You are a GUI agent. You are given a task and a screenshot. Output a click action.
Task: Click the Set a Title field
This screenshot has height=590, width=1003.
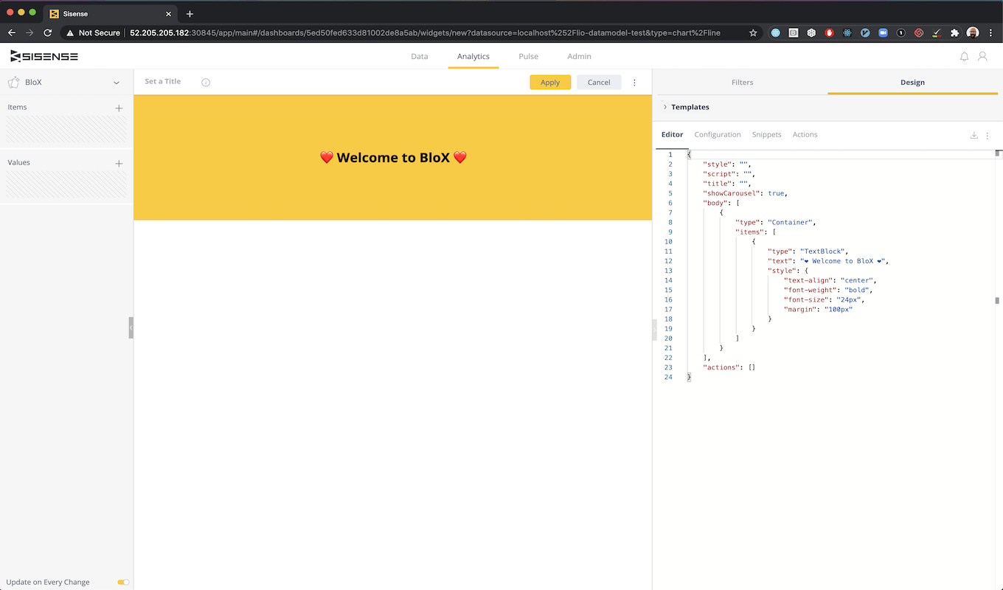[x=163, y=82]
